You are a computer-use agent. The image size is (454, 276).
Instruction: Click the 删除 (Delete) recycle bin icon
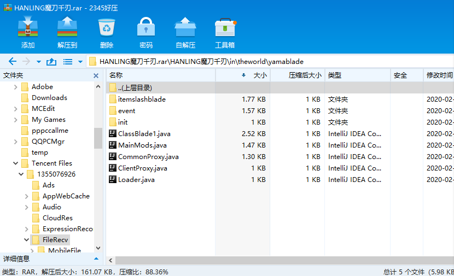[107, 27]
